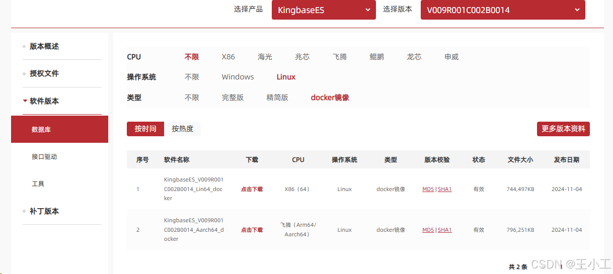Select 工具 sidebar item
Image resolution: width=613 pixels, height=274 pixels.
(x=38, y=184)
